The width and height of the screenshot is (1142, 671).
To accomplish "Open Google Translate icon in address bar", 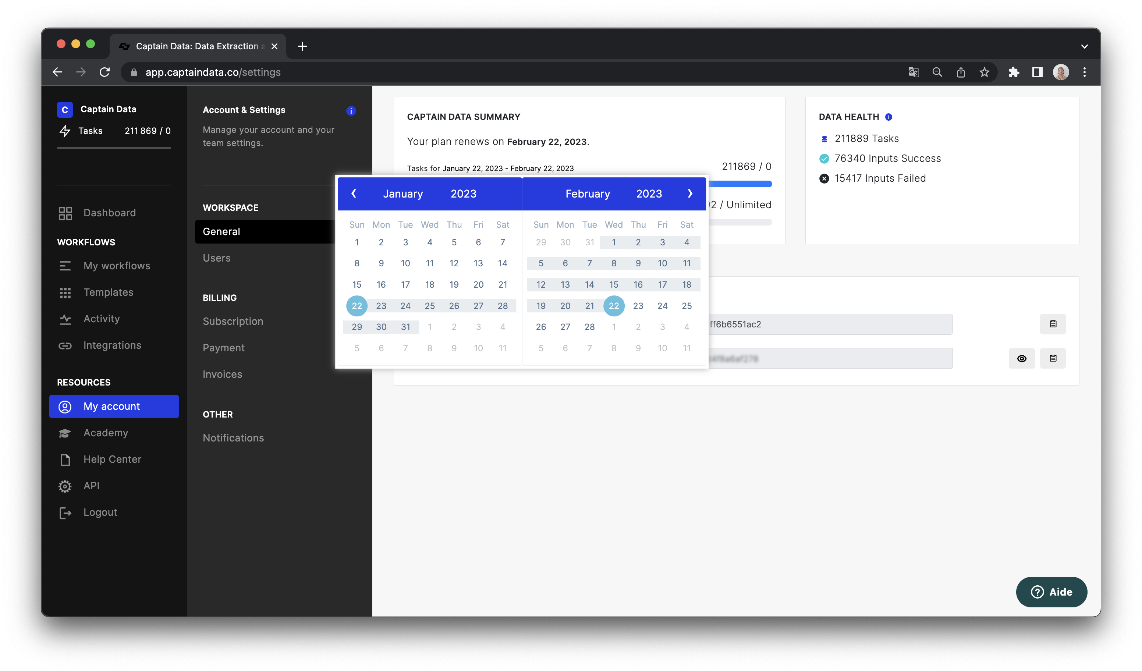I will 914,72.
